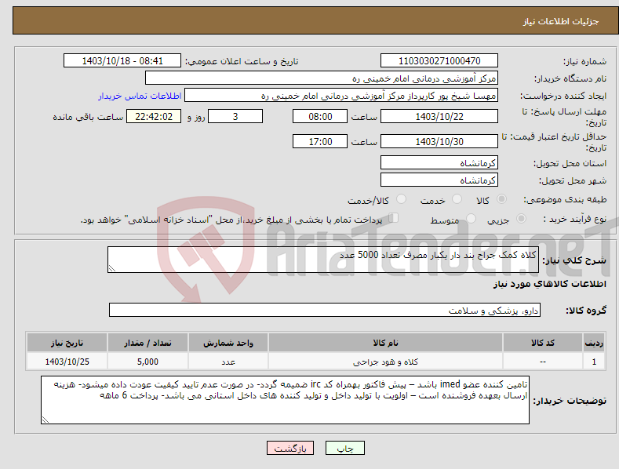Click the اطلاعات کالاهای مورد نیاز heading
Image resolution: width=619 pixels, height=469 pixels.
click(x=549, y=284)
